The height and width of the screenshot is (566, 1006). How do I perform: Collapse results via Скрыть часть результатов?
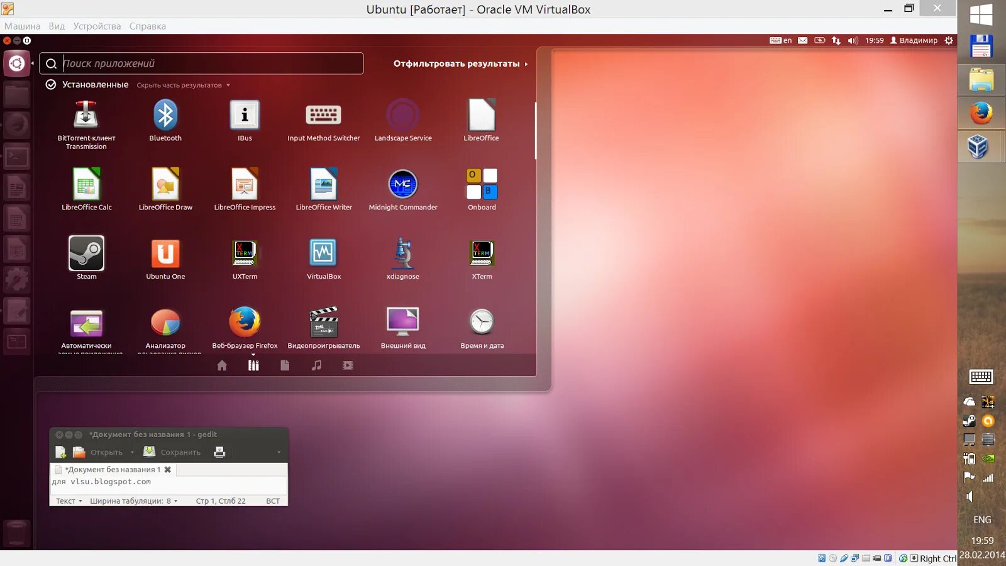point(183,86)
